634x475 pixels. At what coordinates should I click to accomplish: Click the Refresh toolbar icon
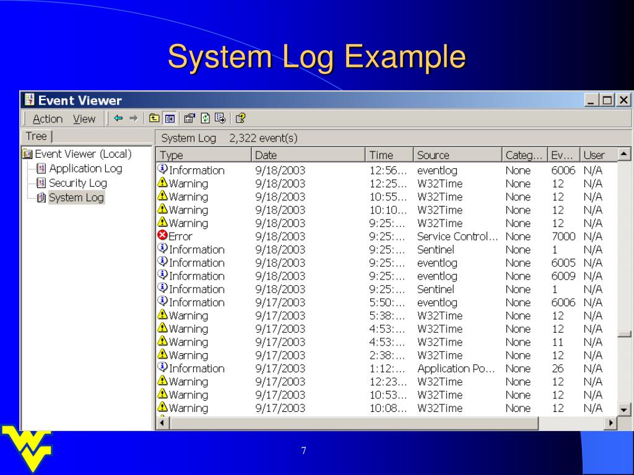pos(205,118)
